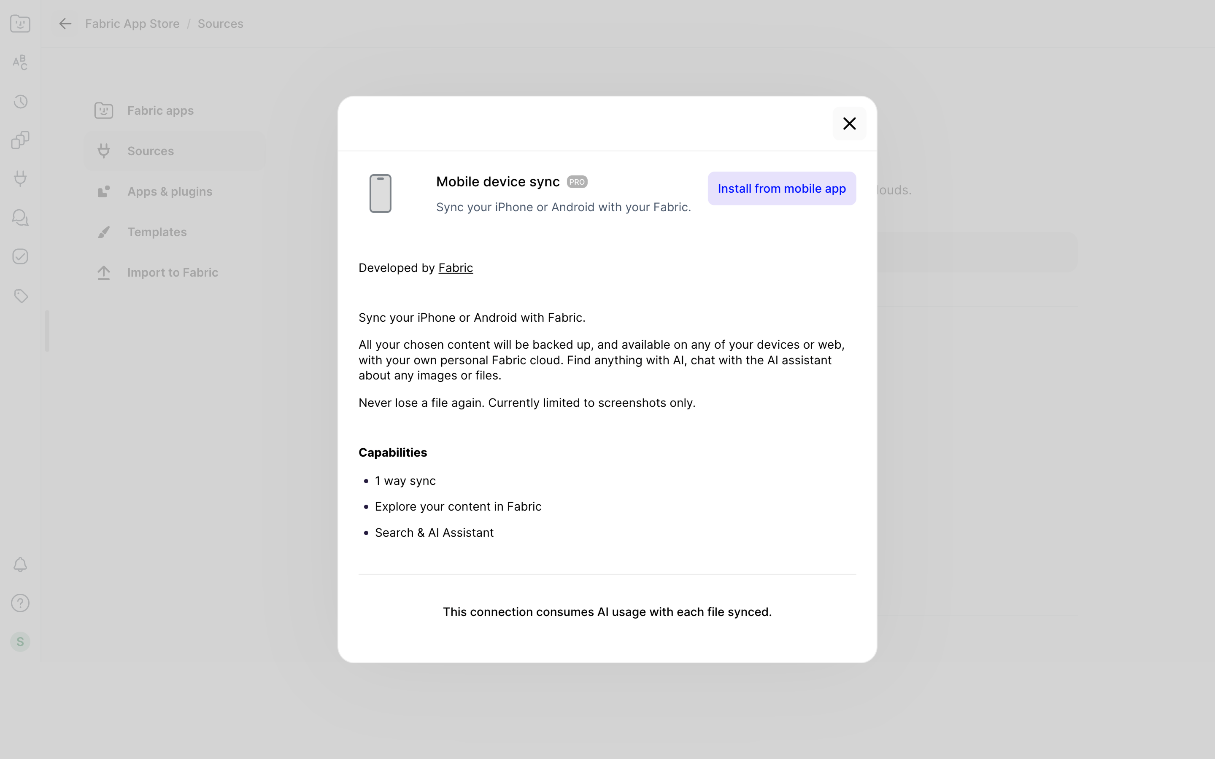Click the '1 way sync' bullet
This screenshot has width=1215, height=759.
pyautogui.click(x=405, y=481)
